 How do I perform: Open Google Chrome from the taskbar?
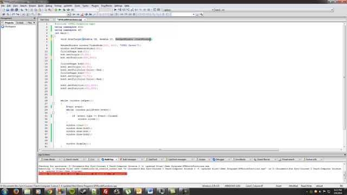point(49,191)
